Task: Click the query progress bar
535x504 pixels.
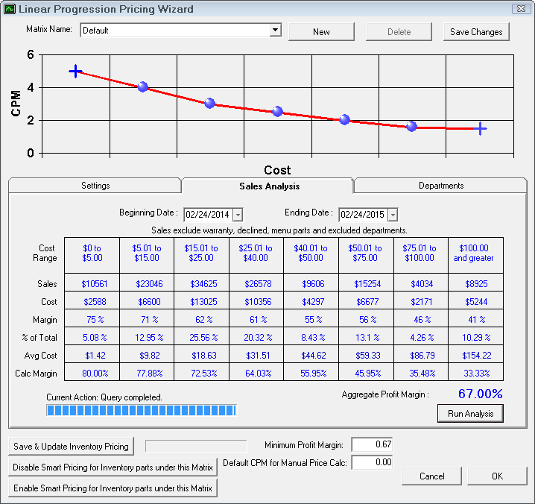Action: click(141, 410)
